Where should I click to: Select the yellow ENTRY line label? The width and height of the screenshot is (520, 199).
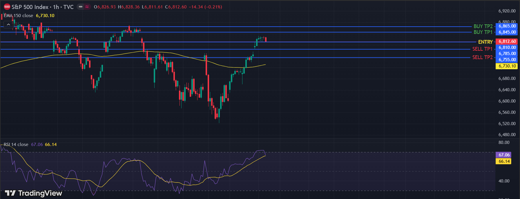tap(485, 42)
